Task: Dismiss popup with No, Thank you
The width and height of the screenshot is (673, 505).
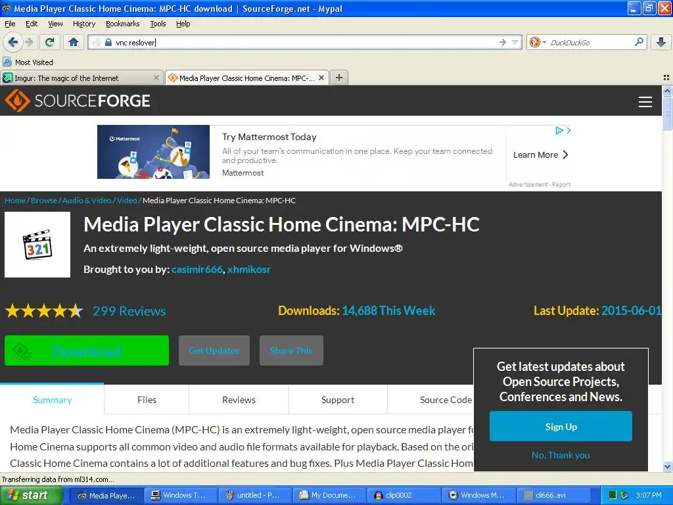Action: pos(561,455)
